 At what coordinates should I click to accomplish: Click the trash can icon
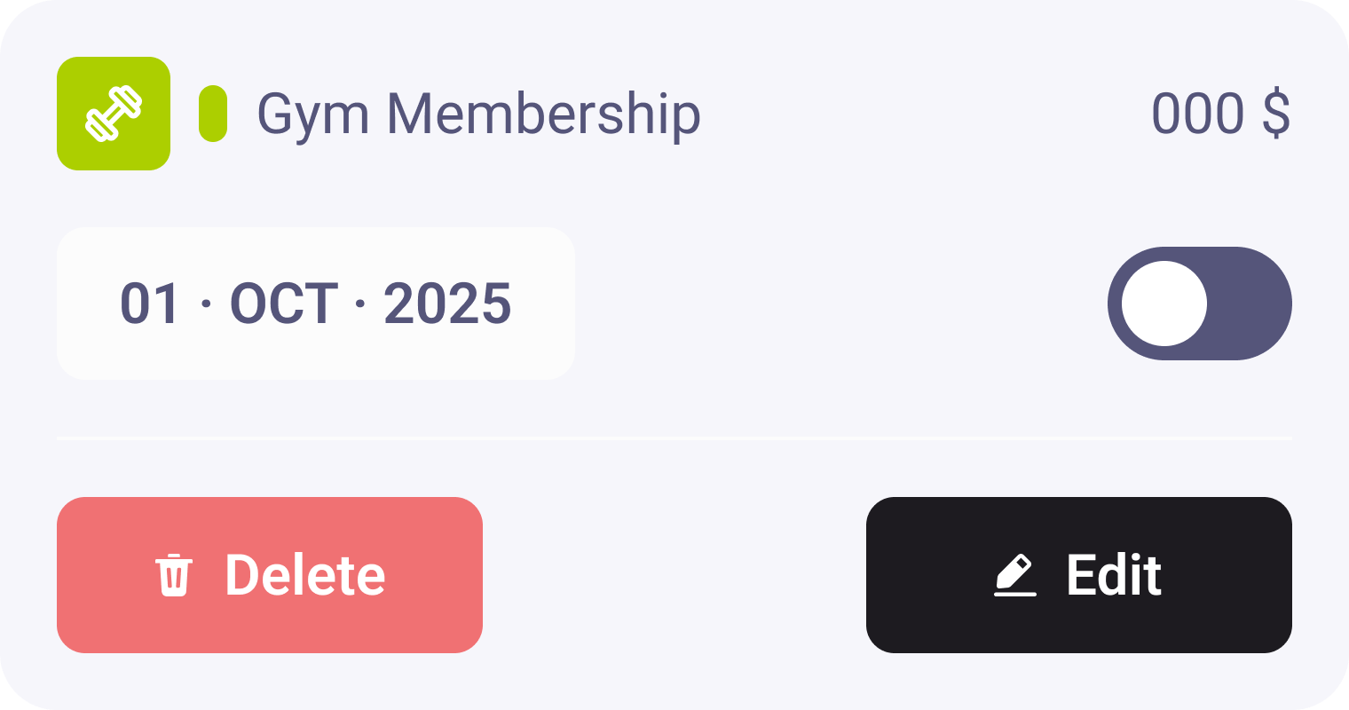point(174,575)
